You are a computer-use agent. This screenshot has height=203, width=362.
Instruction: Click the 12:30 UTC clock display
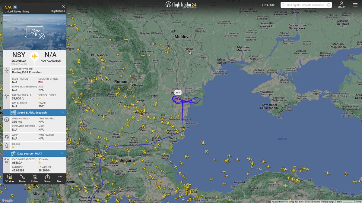click(x=268, y=5)
